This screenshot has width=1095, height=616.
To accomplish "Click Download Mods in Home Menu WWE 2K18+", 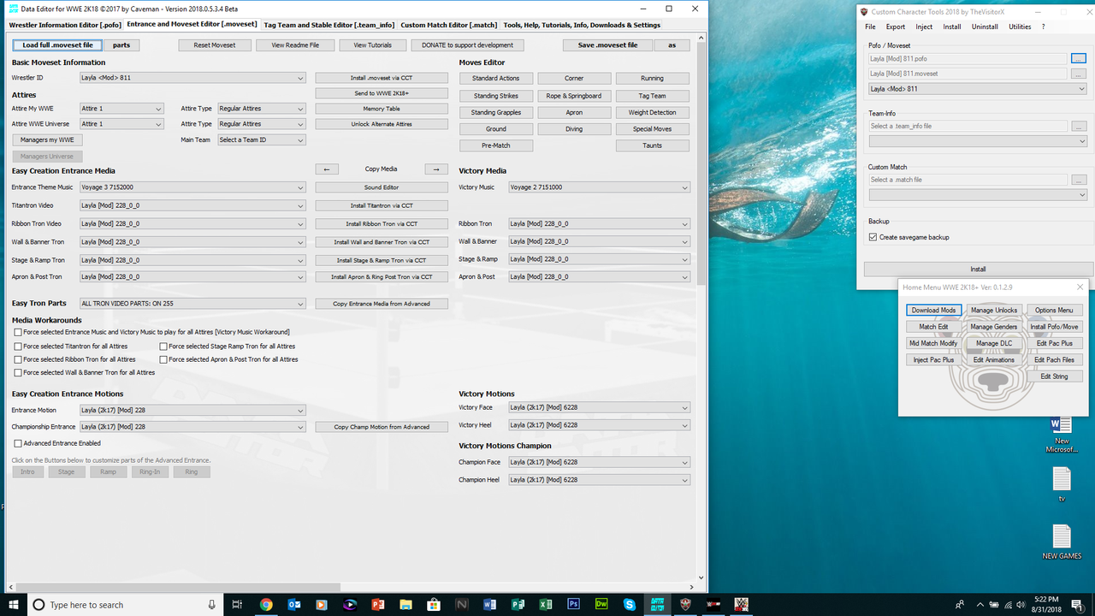I will (933, 310).
